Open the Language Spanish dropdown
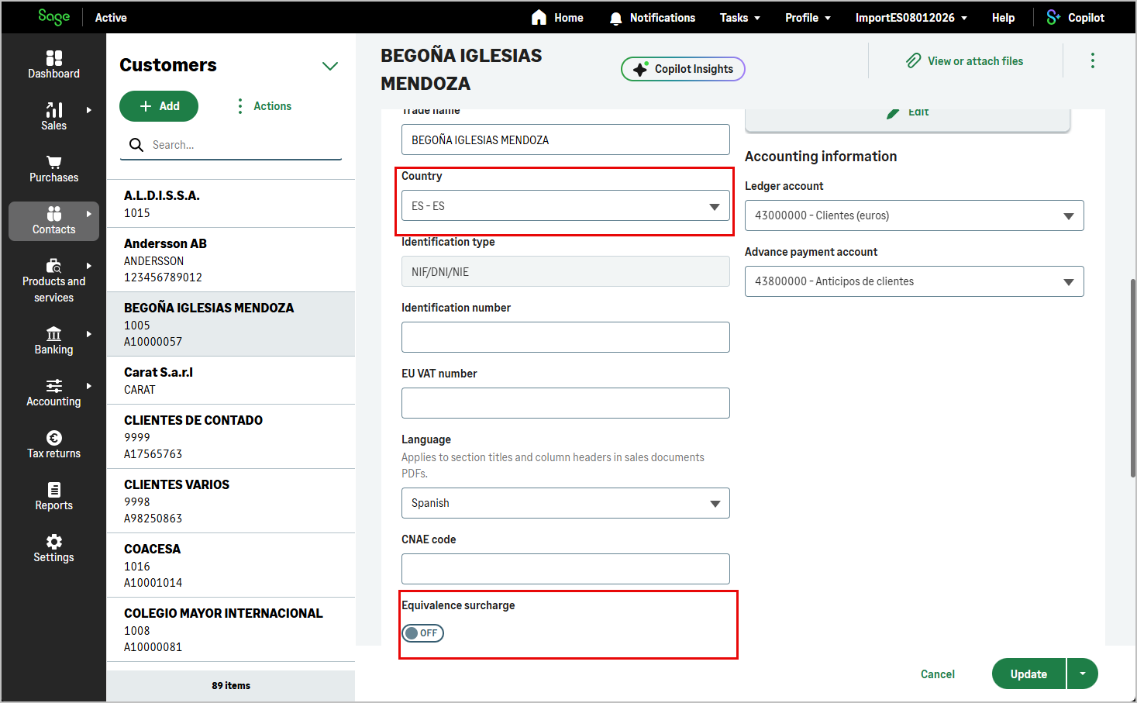The width and height of the screenshot is (1137, 703). (566, 503)
